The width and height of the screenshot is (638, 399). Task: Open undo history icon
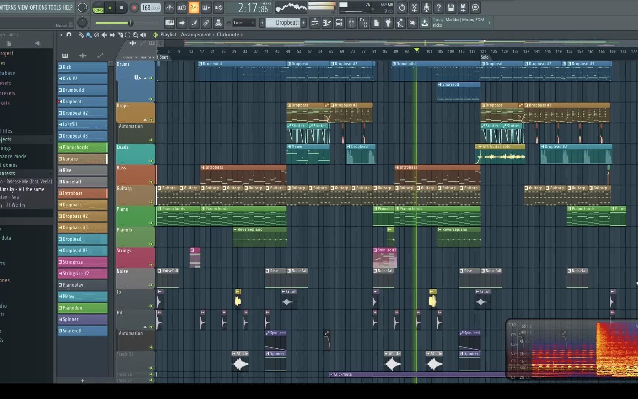tap(402, 7)
